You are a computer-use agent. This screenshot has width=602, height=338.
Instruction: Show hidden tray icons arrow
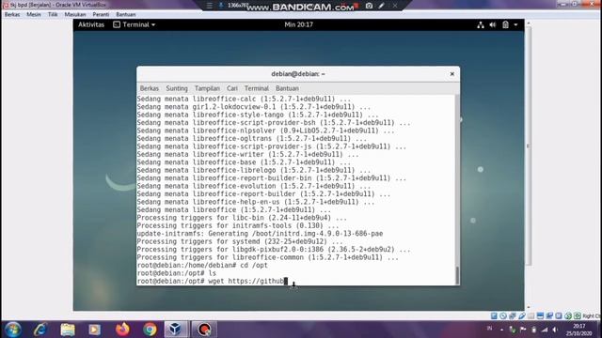click(501, 330)
